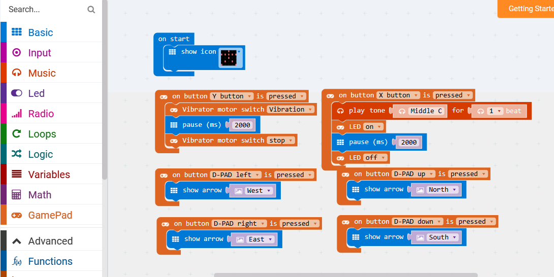
Task: Open the Variables category
Action: (x=49, y=174)
